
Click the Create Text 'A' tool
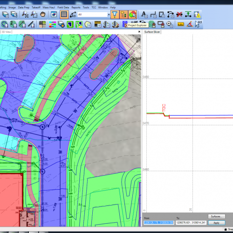click(x=144, y=14)
